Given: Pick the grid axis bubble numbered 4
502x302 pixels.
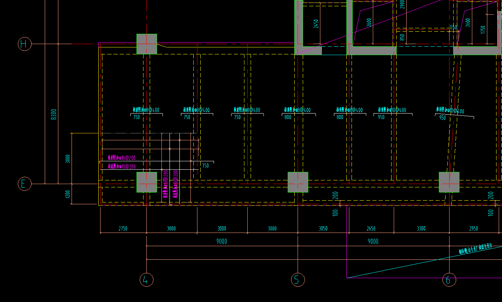Looking at the screenshot, I should (x=146, y=280).
